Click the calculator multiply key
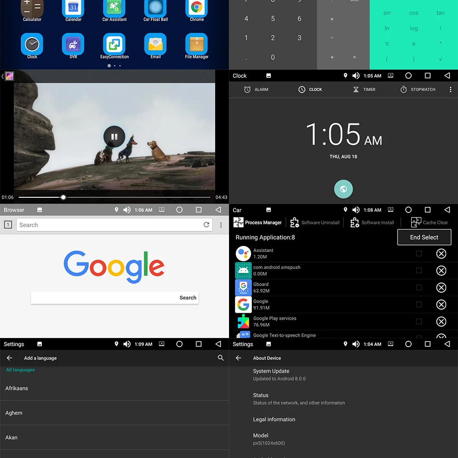The image size is (458, 458). (x=332, y=19)
